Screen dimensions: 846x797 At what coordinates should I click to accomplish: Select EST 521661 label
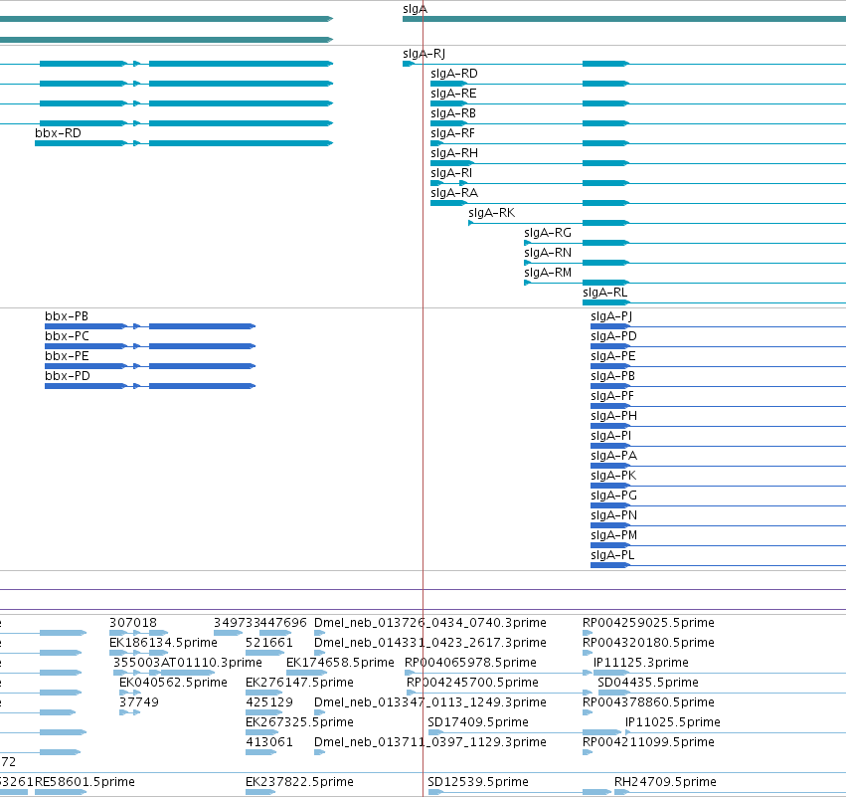click(268, 643)
